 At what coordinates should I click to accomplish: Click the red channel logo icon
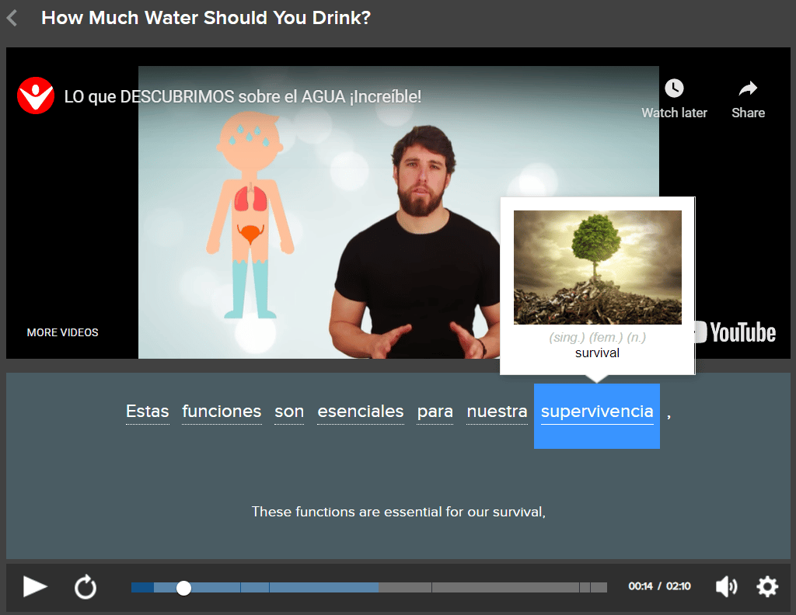(36, 96)
